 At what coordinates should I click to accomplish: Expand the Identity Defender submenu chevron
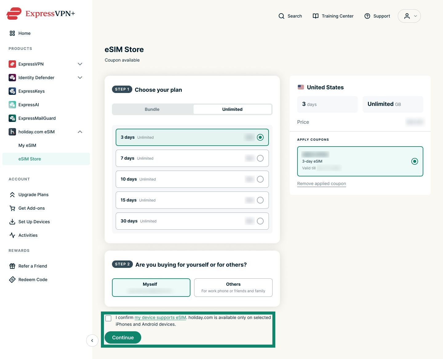pos(80,78)
